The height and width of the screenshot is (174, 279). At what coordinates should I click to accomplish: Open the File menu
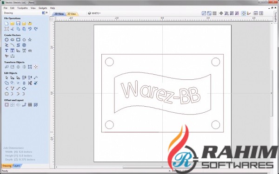(x=6, y=8)
